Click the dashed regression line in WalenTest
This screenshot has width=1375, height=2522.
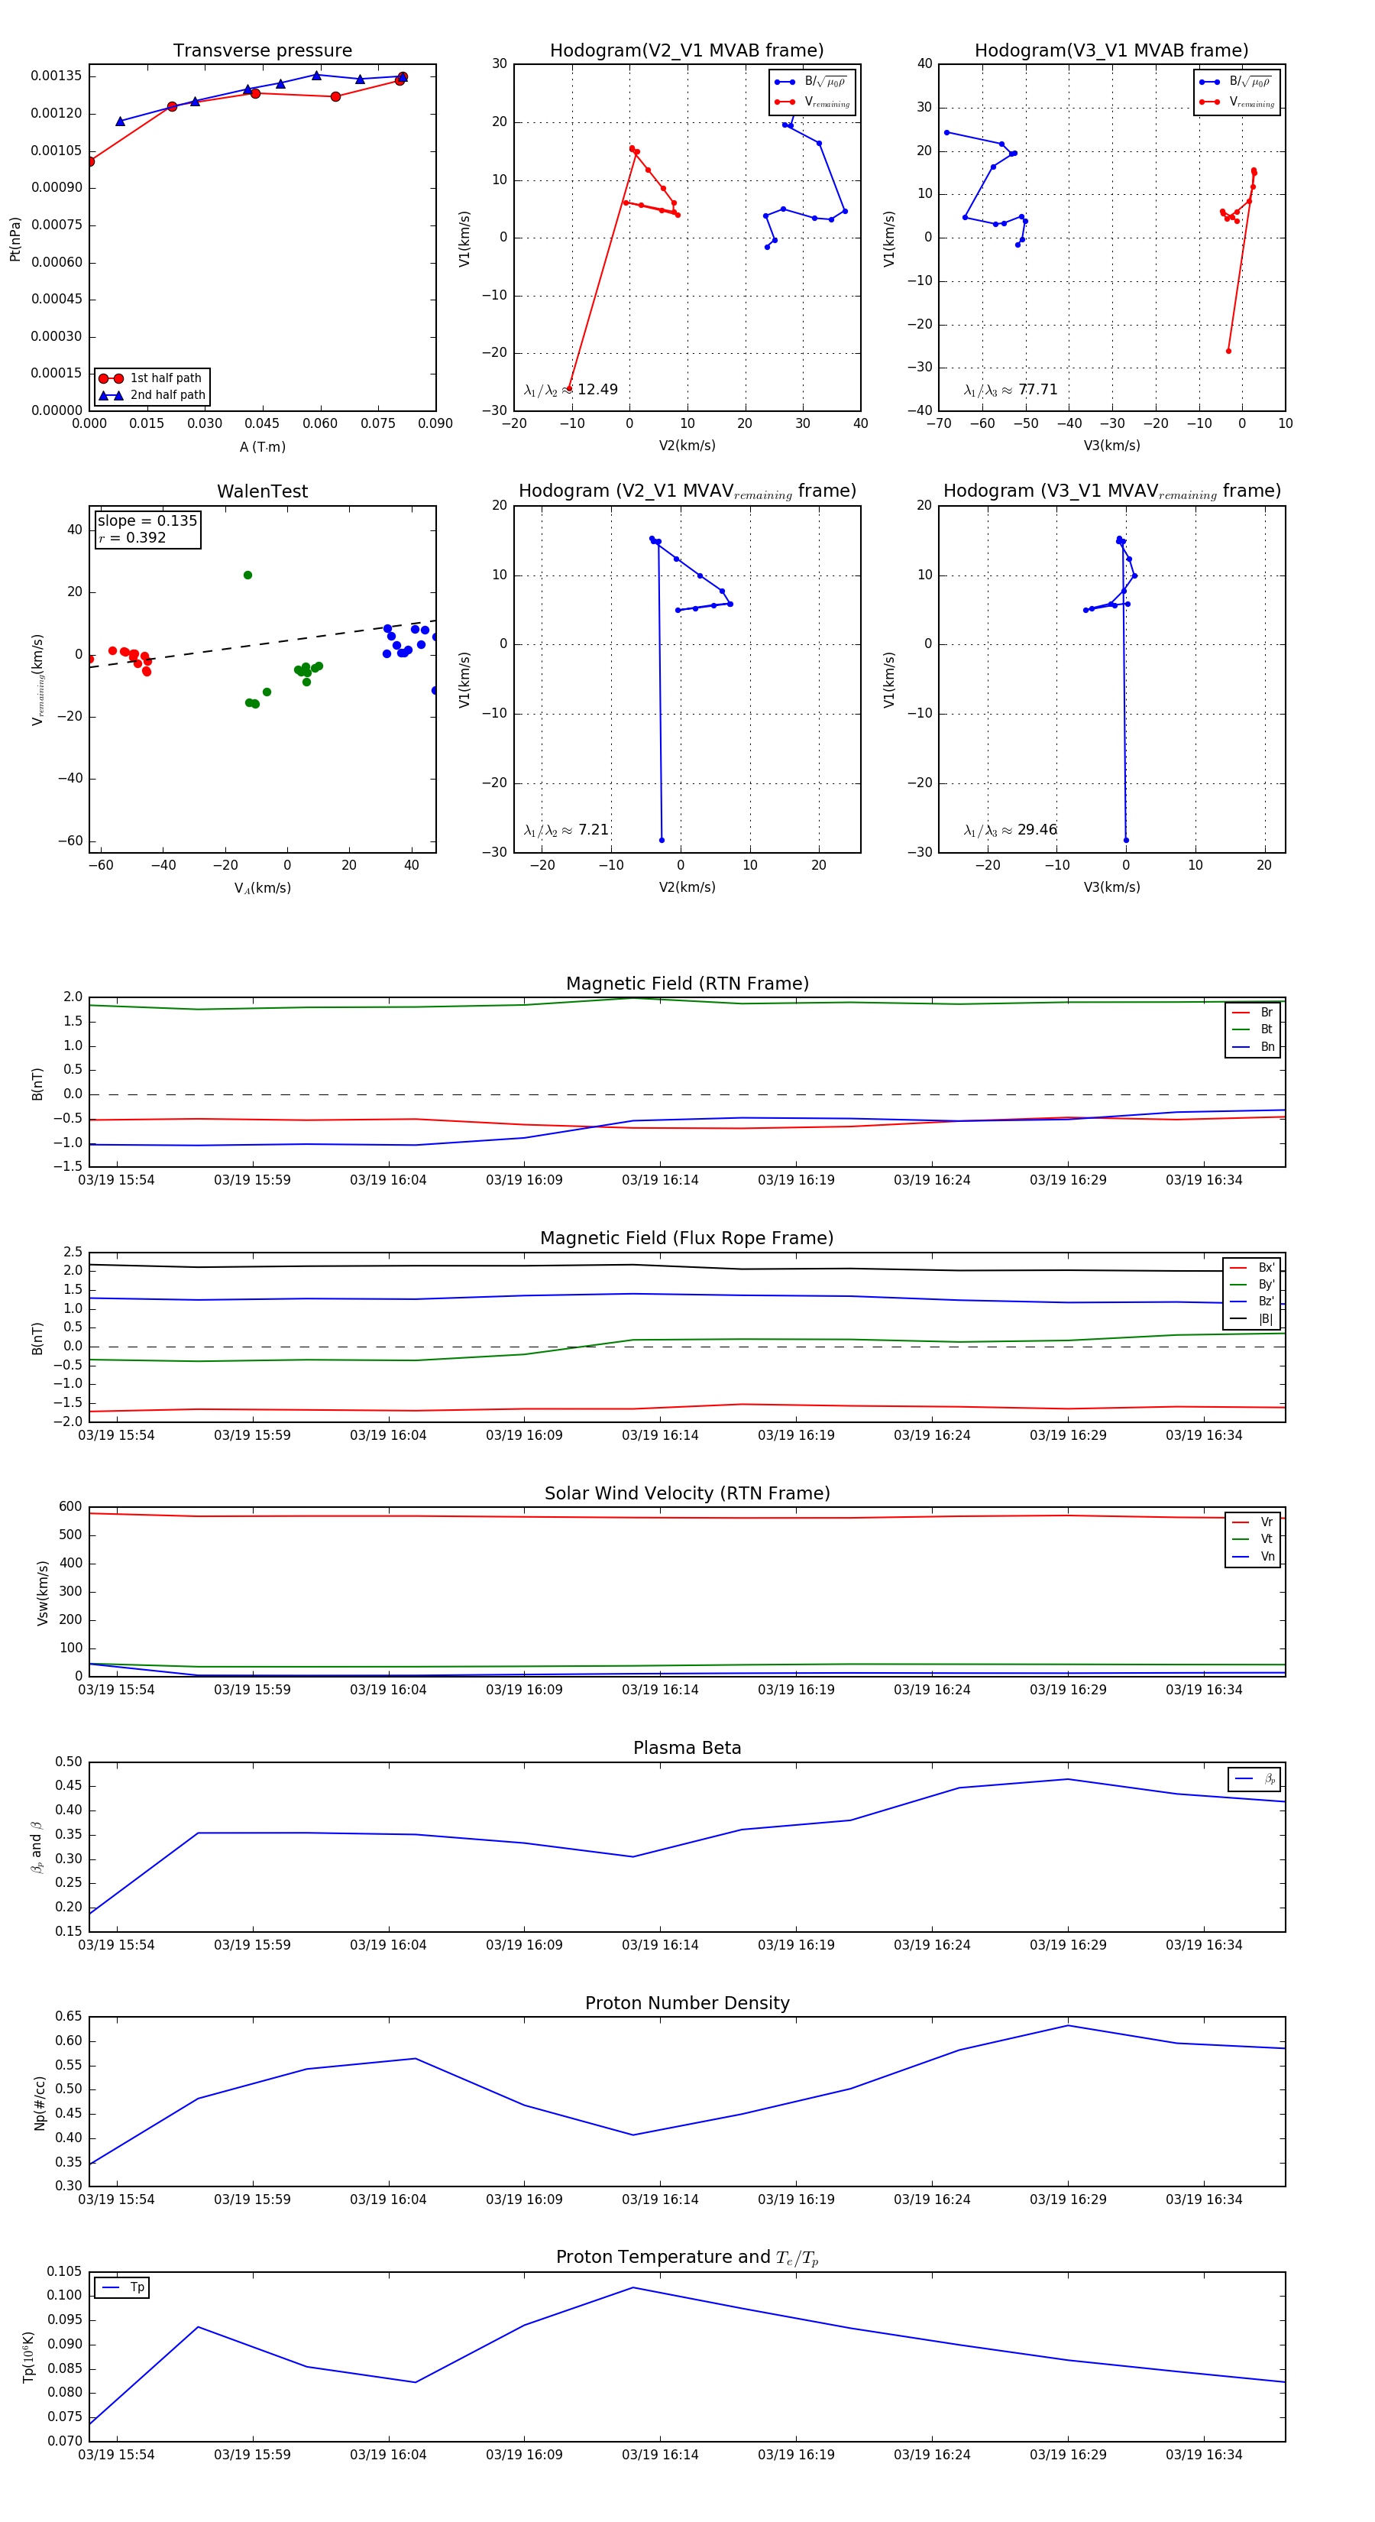coord(262,643)
